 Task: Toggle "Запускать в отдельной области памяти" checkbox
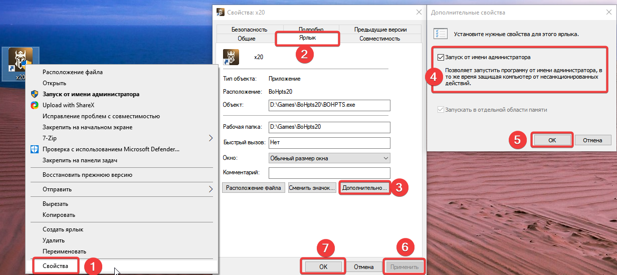tap(441, 110)
